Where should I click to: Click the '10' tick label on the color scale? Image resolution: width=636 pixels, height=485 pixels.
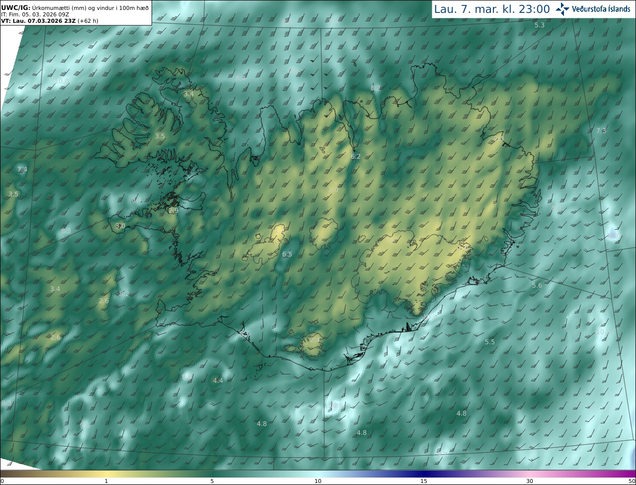pos(318,482)
